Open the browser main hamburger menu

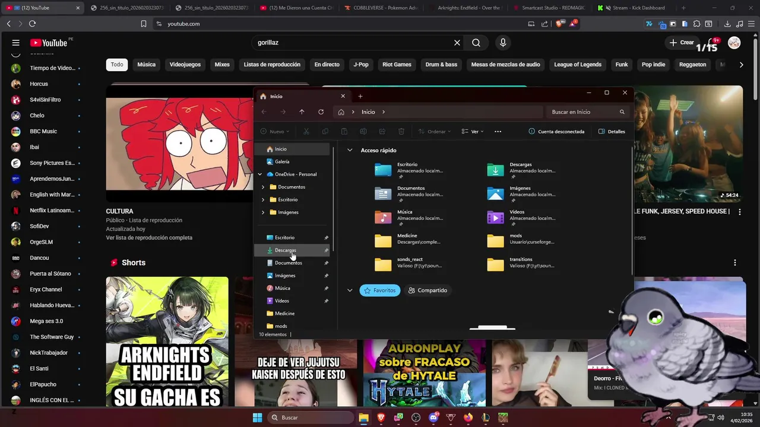[751, 24]
